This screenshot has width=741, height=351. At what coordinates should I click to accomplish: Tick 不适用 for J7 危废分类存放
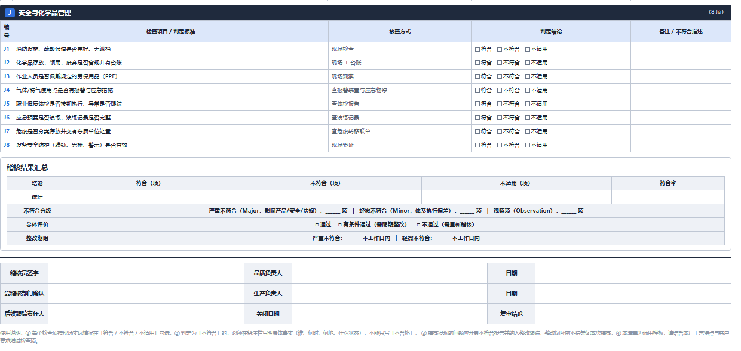tap(528, 131)
